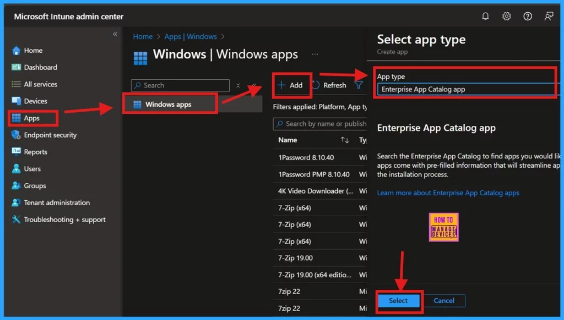Open Learn more about Enterprise App Catalog apps

coord(448,193)
